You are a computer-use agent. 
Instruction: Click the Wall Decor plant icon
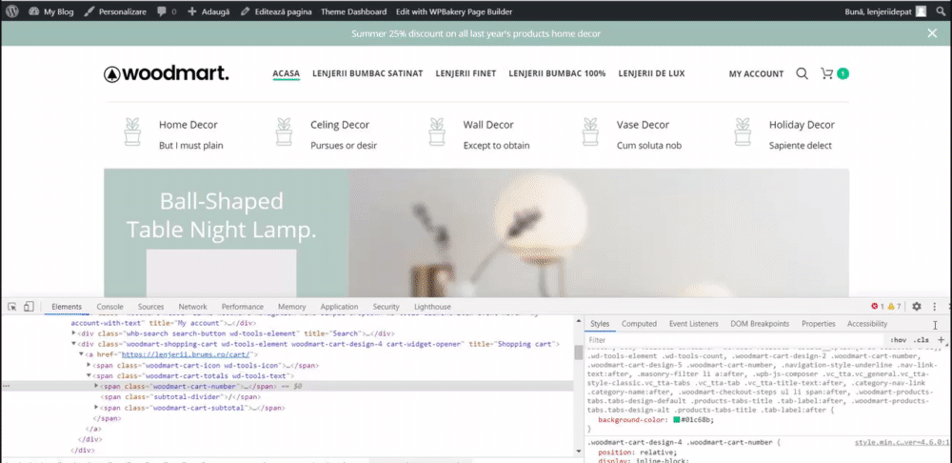(437, 131)
